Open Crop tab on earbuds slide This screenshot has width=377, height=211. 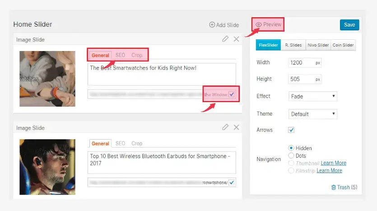point(137,143)
